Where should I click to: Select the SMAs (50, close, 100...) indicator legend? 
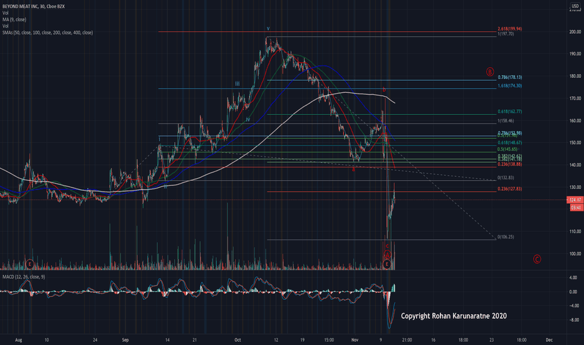(x=48, y=33)
